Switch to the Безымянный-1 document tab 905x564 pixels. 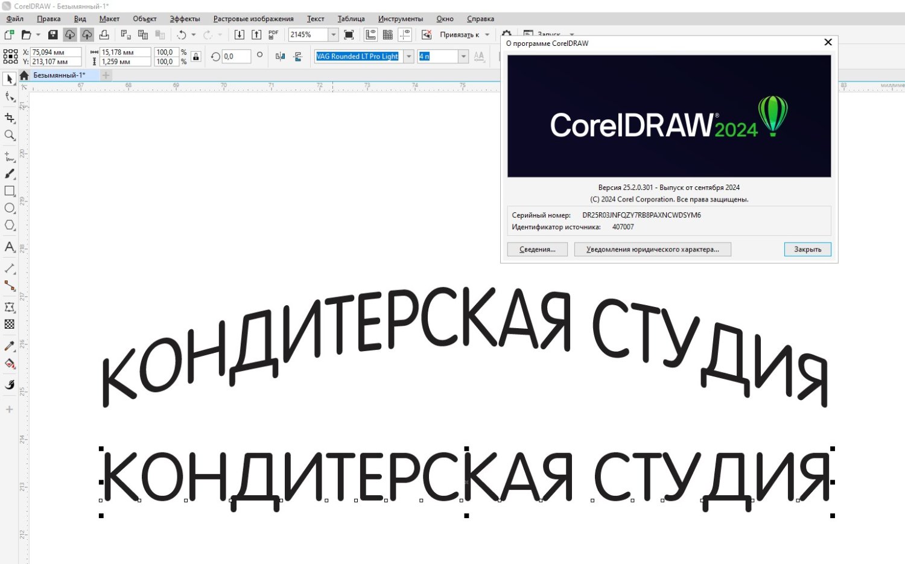click(59, 75)
